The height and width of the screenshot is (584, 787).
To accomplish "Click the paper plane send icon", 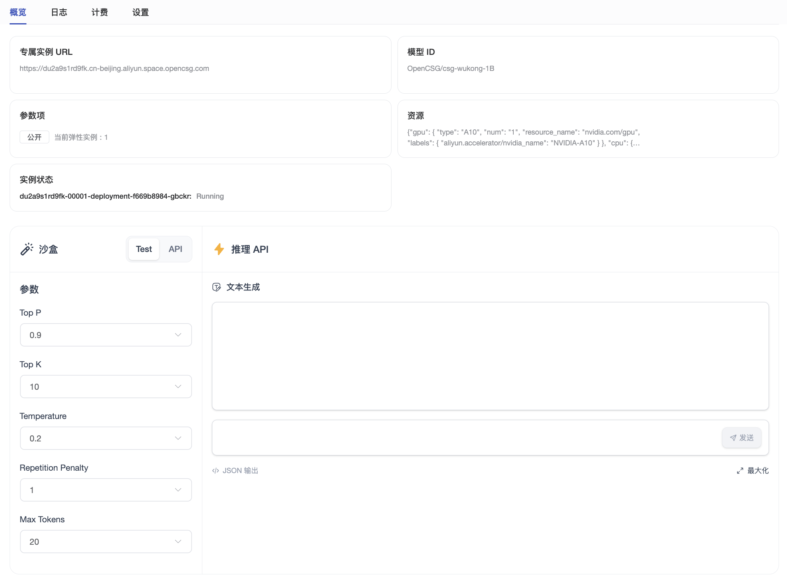I will [x=733, y=438].
